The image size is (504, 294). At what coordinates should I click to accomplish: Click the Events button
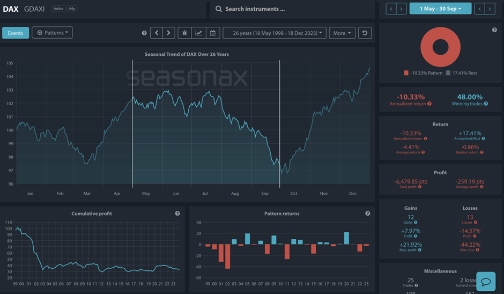16,33
